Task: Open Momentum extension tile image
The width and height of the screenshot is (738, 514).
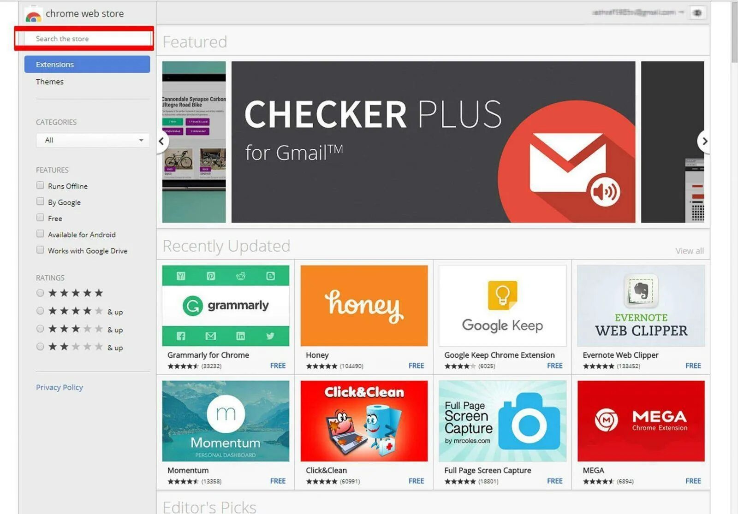Action: (x=226, y=421)
